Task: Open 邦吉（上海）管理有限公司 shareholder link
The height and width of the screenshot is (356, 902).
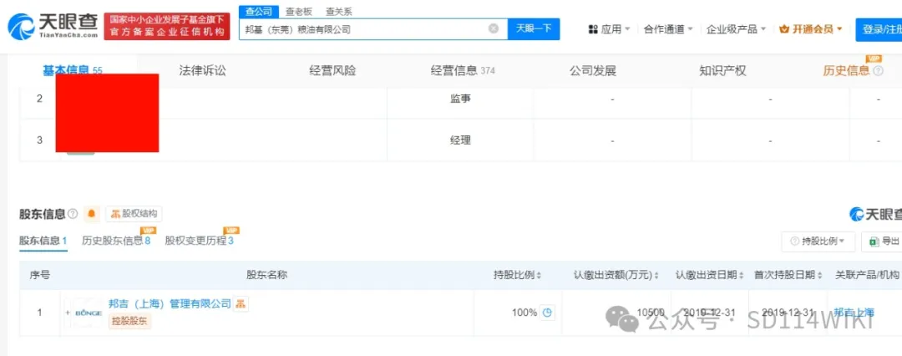Action: point(170,303)
